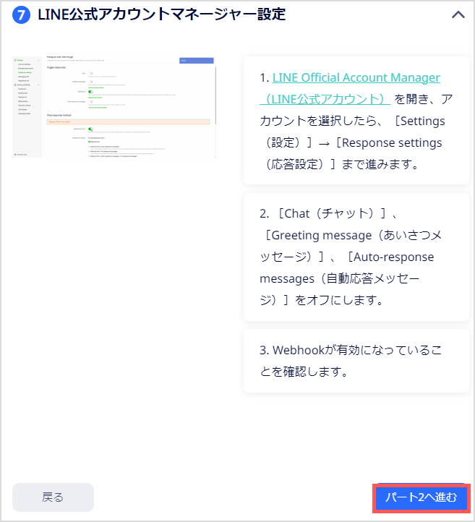Screen dimensions: 475x522
Task: Select the step 3 Webhook confirmation card
Action: tap(356, 361)
